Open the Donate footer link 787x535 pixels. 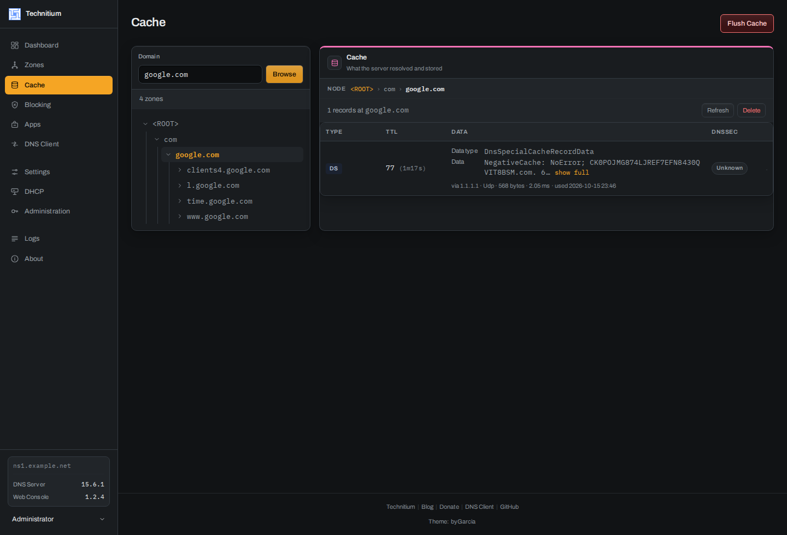click(449, 507)
